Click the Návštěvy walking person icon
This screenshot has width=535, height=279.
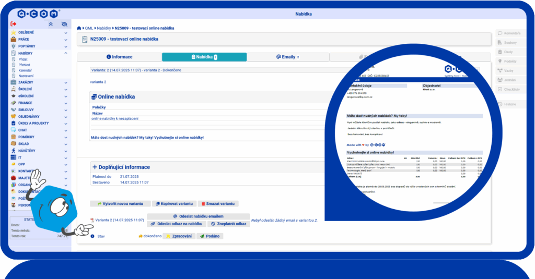coord(13,151)
